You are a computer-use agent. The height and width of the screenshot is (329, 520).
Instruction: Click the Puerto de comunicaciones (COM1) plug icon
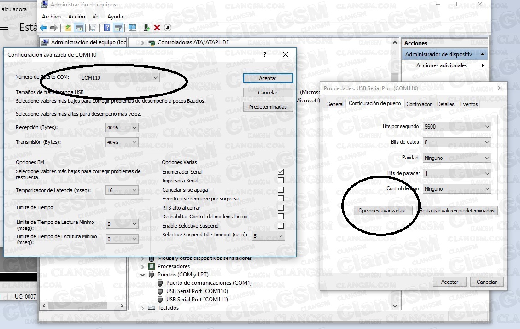pos(160,283)
